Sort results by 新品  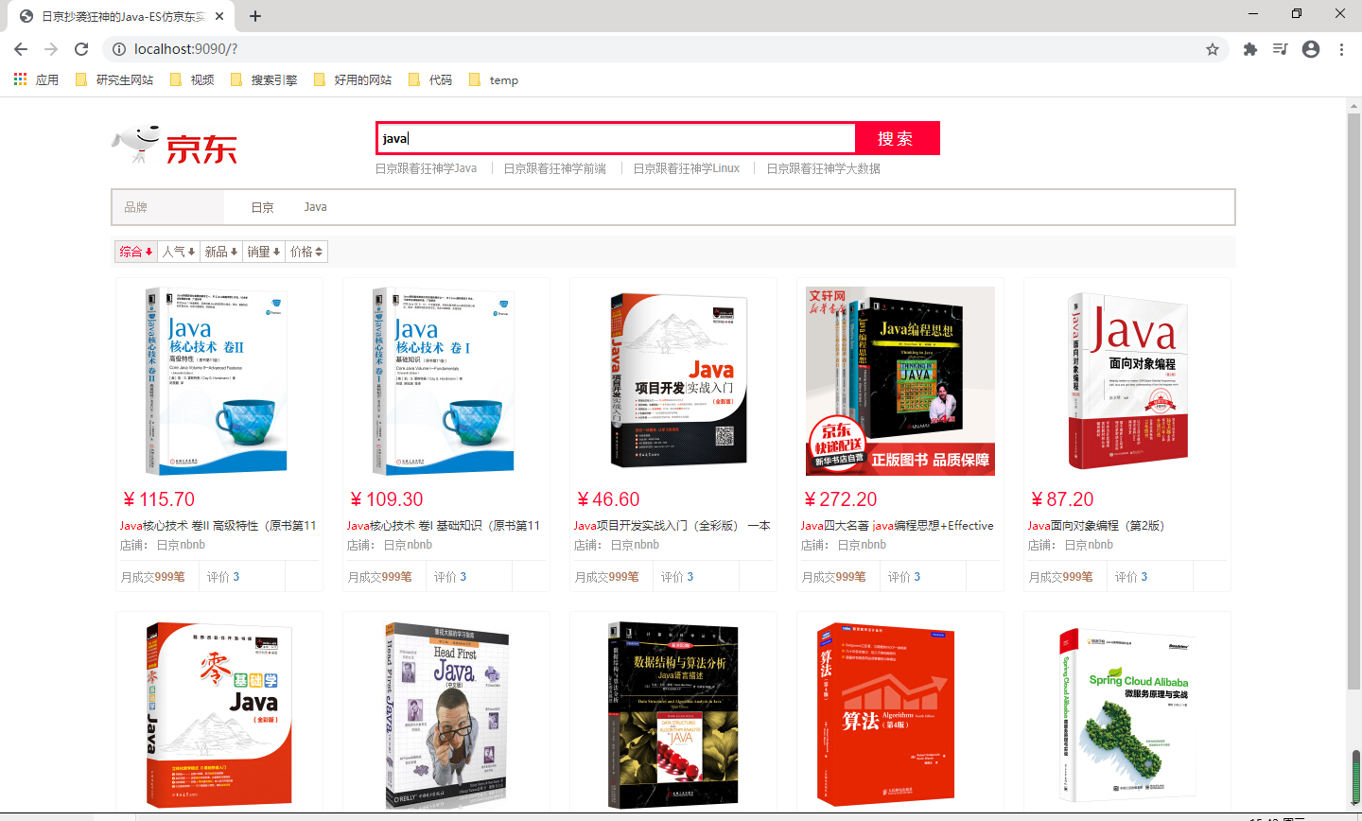click(x=221, y=252)
